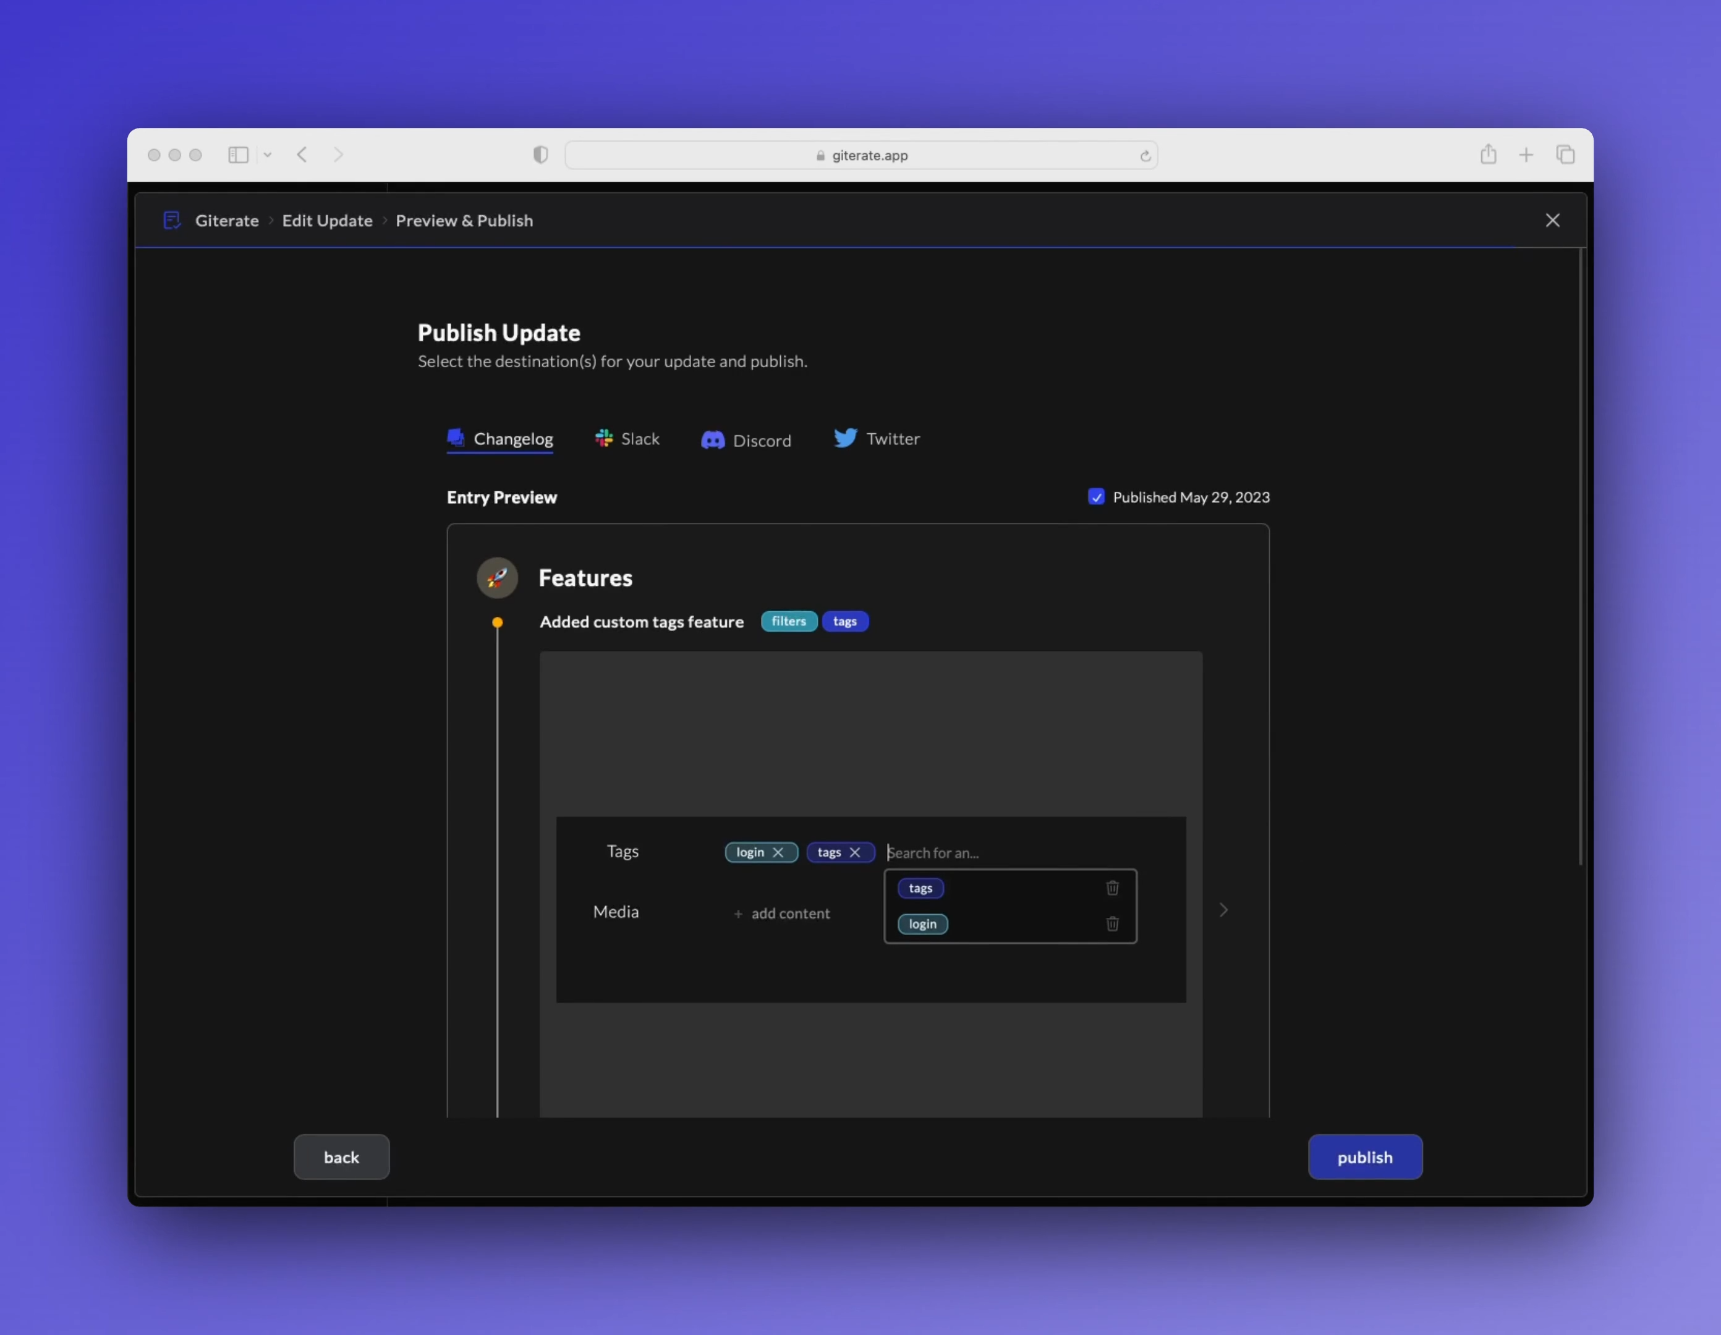Show the tab overview icon
The image size is (1721, 1335).
pyautogui.click(x=1565, y=155)
